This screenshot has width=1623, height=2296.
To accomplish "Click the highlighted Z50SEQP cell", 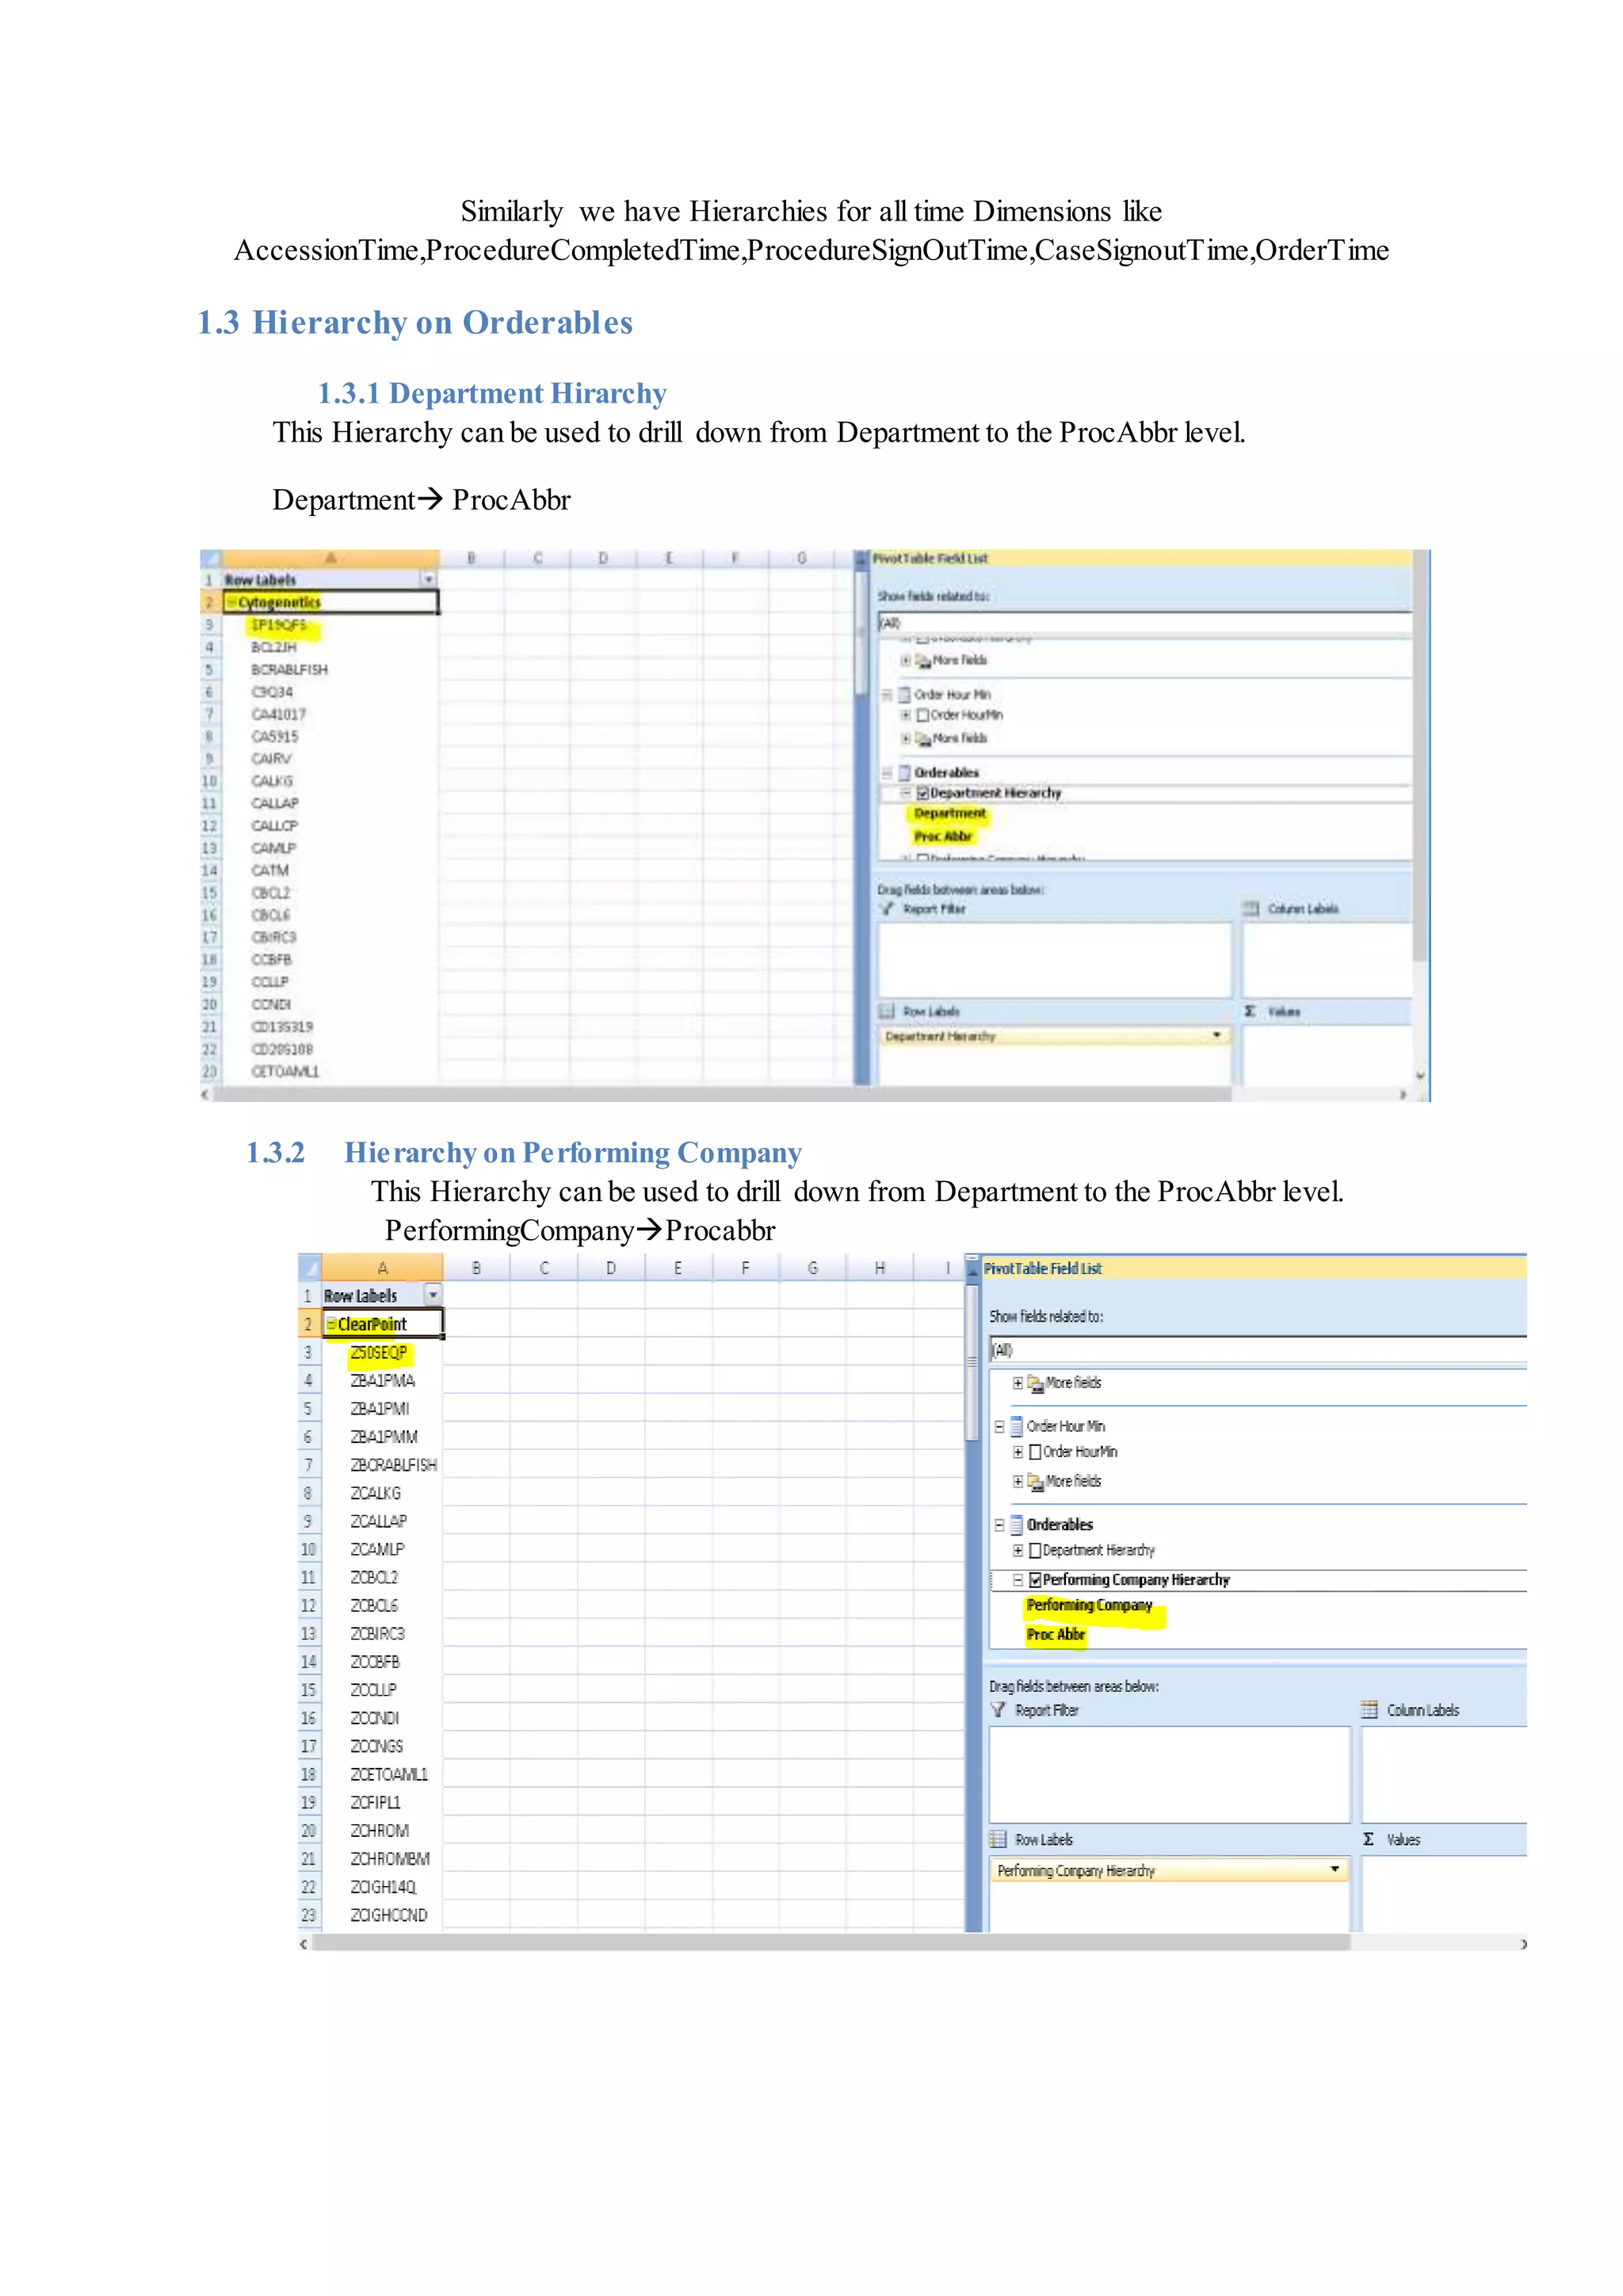I will click(379, 1353).
